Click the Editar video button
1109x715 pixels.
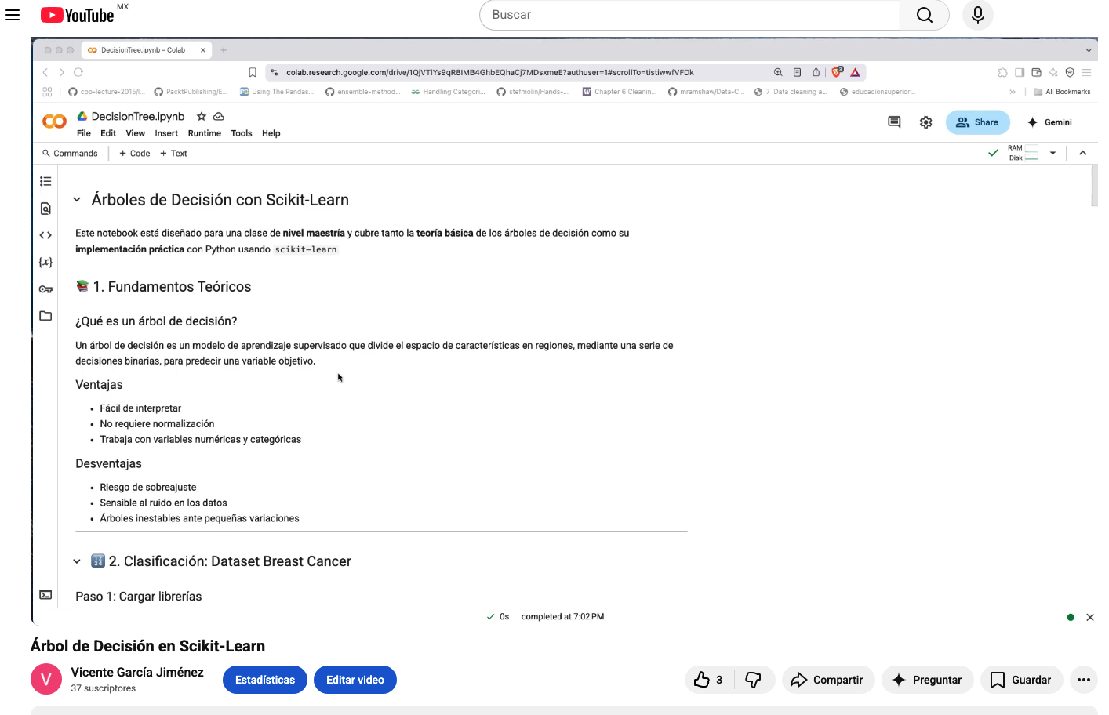point(355,680)
